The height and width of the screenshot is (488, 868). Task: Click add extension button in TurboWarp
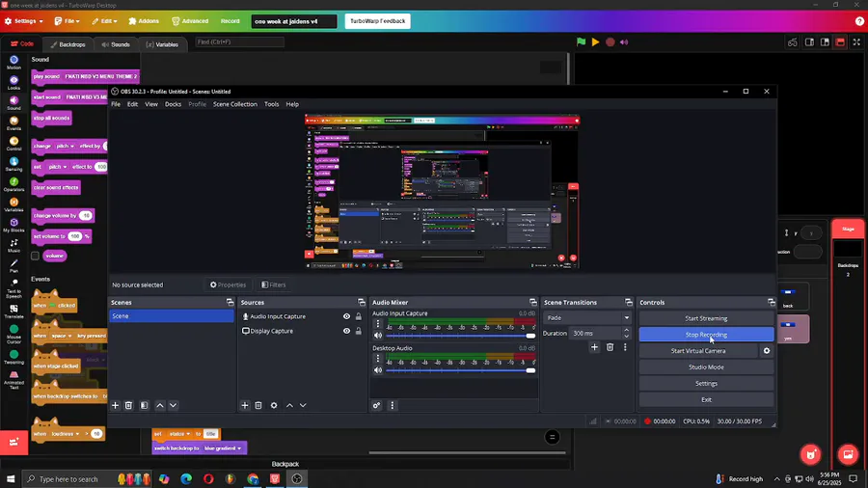pos(14,442)
